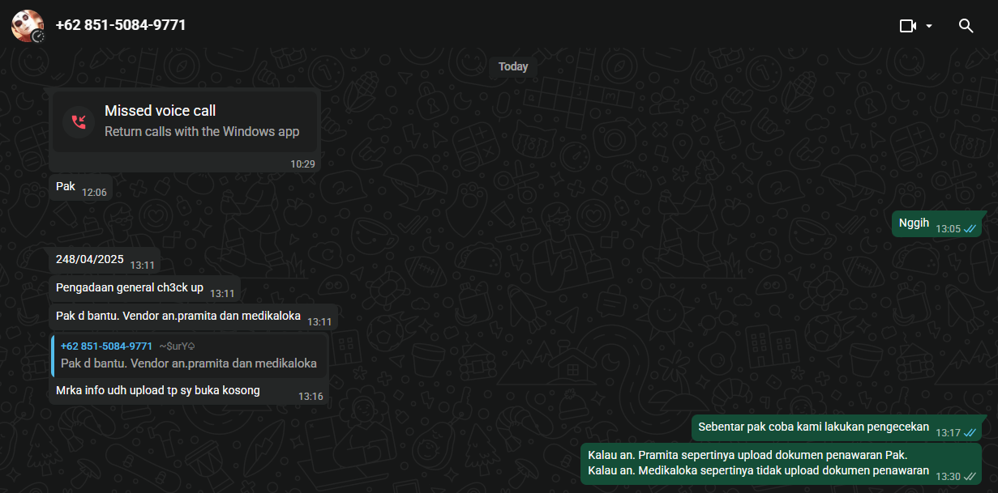Start a video call

907,26
